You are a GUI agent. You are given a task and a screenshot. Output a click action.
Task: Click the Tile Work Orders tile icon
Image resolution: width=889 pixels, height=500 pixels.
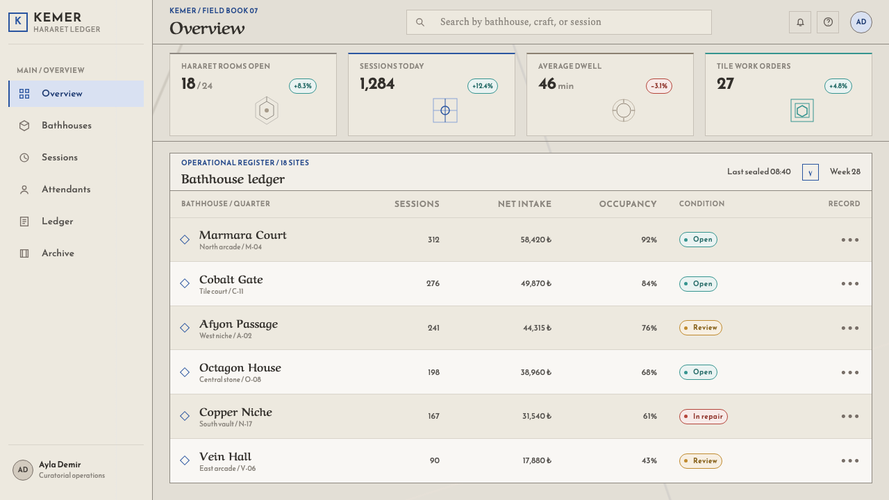802,110
